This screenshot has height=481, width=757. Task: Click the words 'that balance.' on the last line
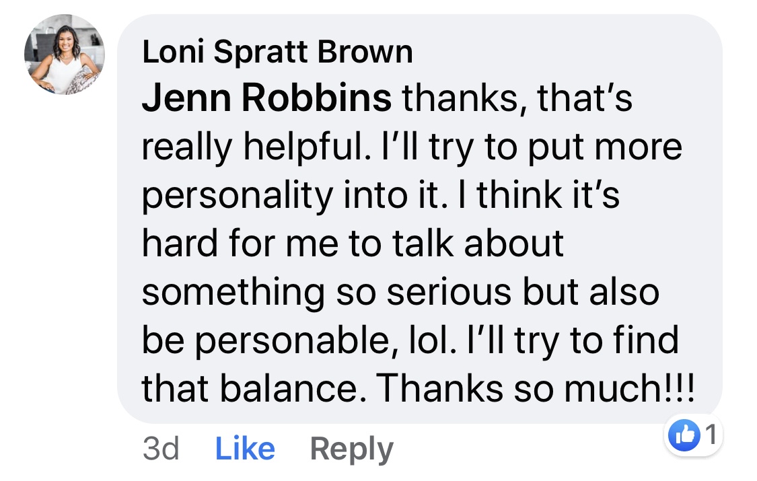coord(254,388)
